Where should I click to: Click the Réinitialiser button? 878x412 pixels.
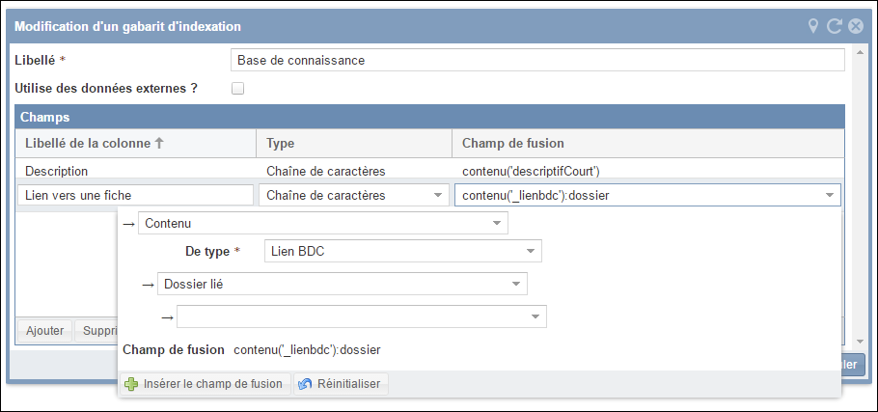pyautogui.click(x=341, y=384)
